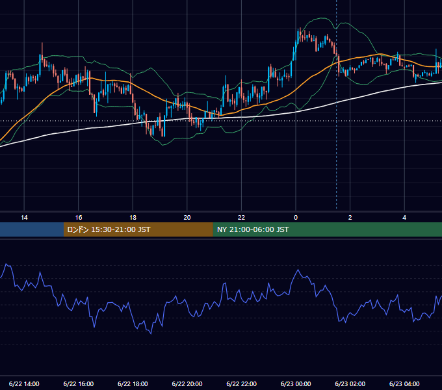Viewport: 442px width, 390px height.
Task: Click the 6/22 20:00 date label
Action: tap(187, 383)
